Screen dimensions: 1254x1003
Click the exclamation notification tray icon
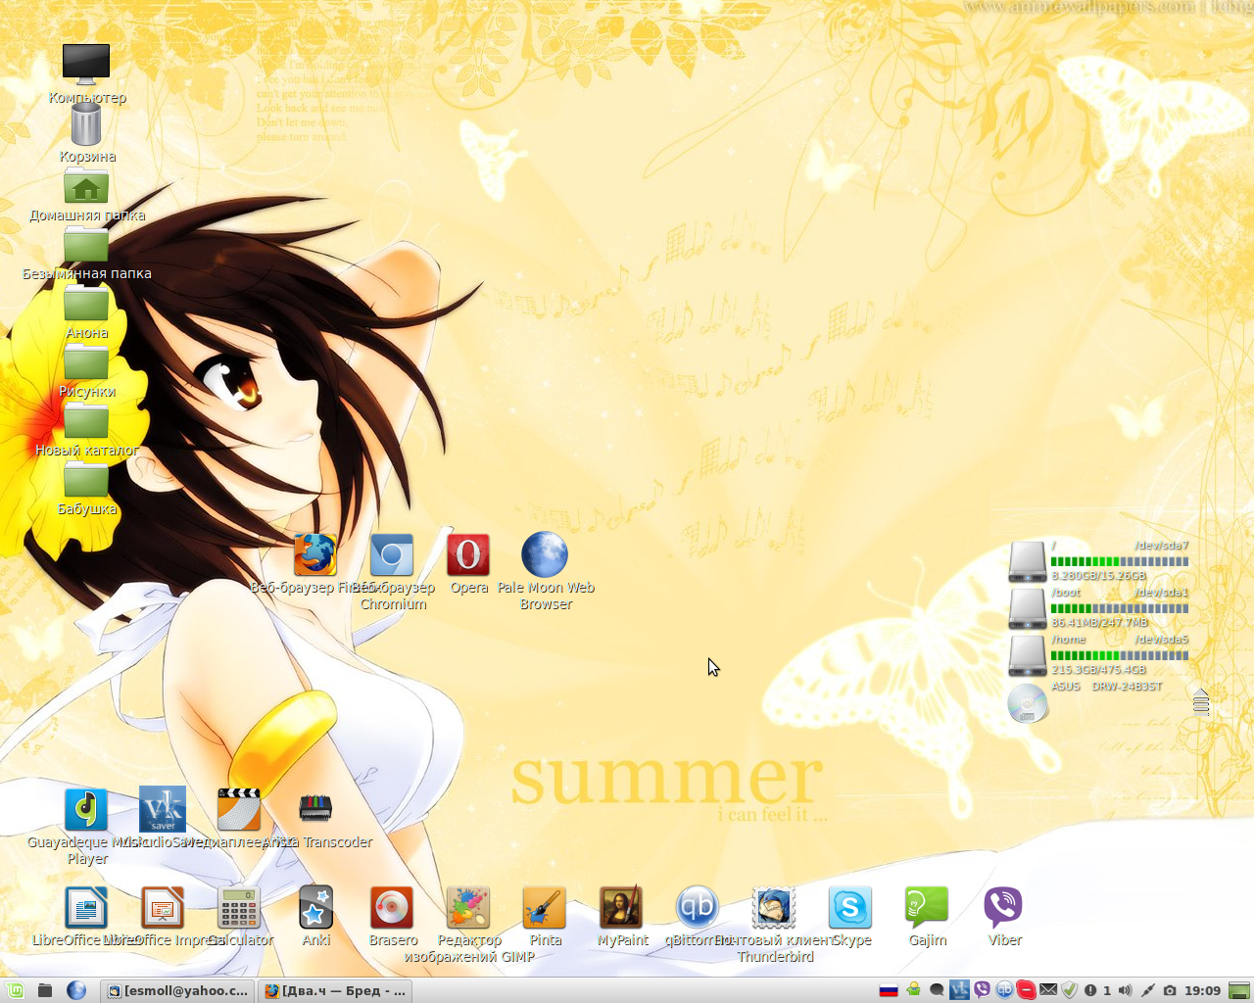(1090, 990)
